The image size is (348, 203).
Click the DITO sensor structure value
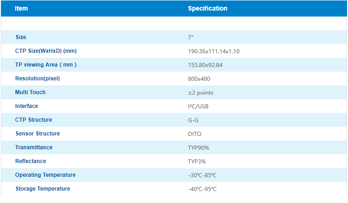pos(195,134)
